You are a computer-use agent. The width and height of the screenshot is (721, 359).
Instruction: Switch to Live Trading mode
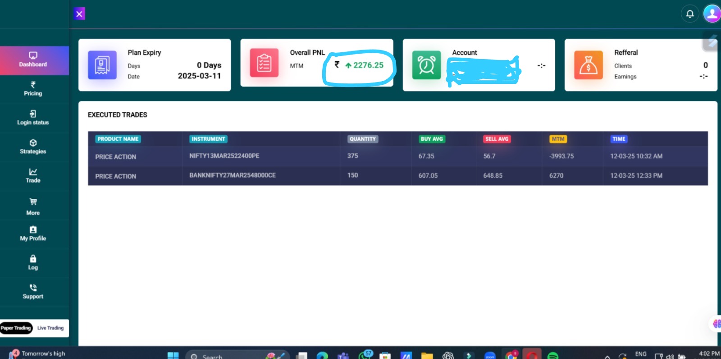[50, 328]
